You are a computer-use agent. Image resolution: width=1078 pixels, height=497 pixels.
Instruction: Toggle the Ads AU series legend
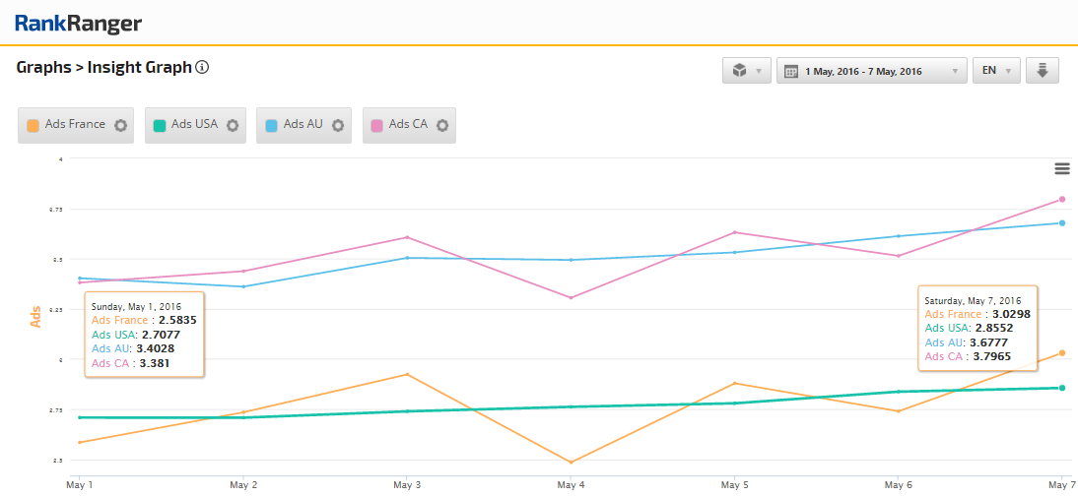point(303,125)
